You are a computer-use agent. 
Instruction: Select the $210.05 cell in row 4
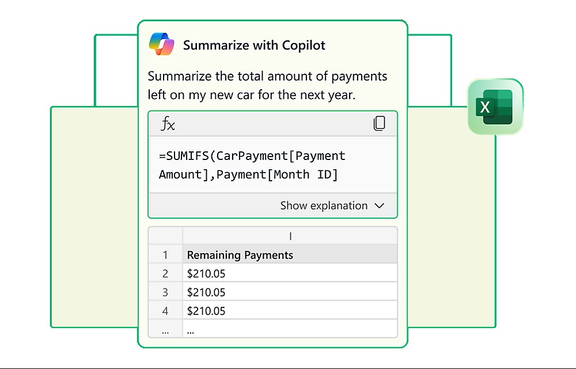point(290,310)
